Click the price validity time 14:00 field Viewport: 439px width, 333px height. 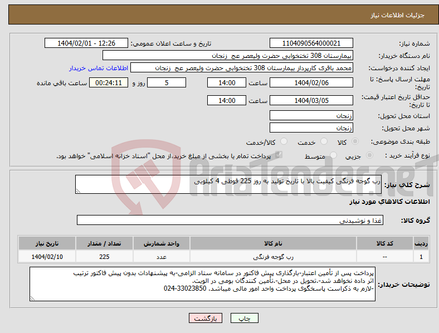(227, 100)
